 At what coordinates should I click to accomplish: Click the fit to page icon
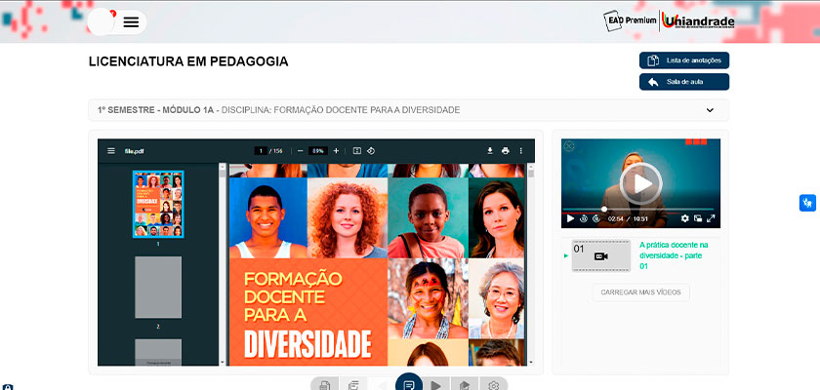357,151
